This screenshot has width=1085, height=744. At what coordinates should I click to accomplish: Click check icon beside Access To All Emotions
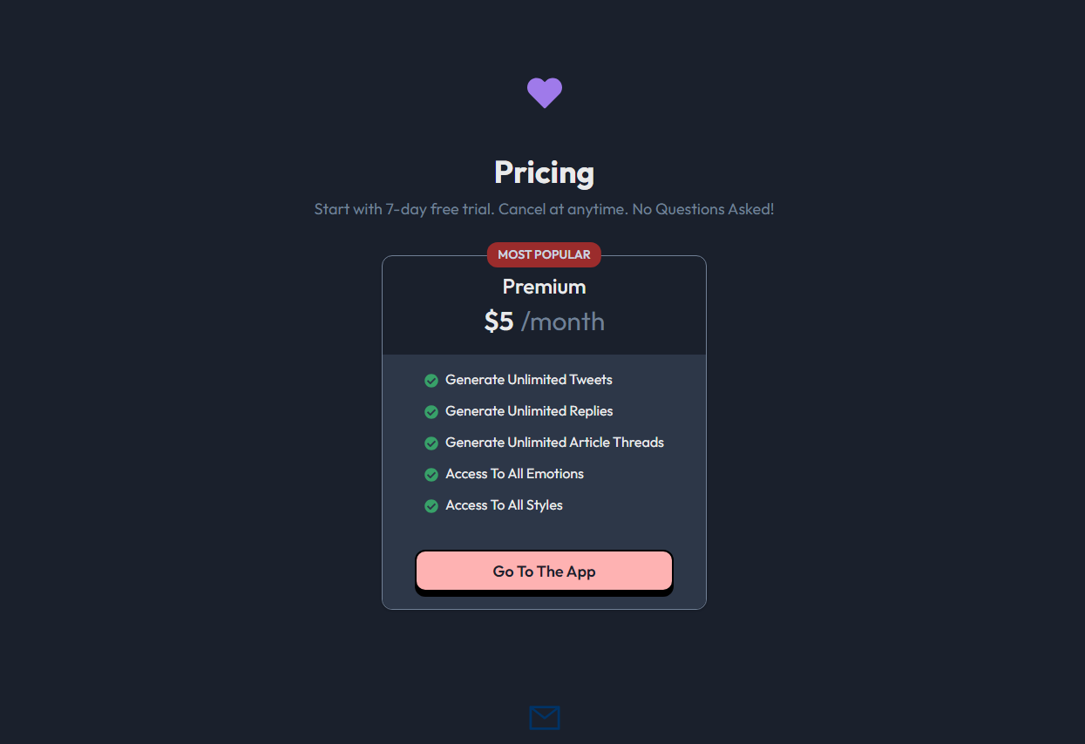tap(431, 474)
